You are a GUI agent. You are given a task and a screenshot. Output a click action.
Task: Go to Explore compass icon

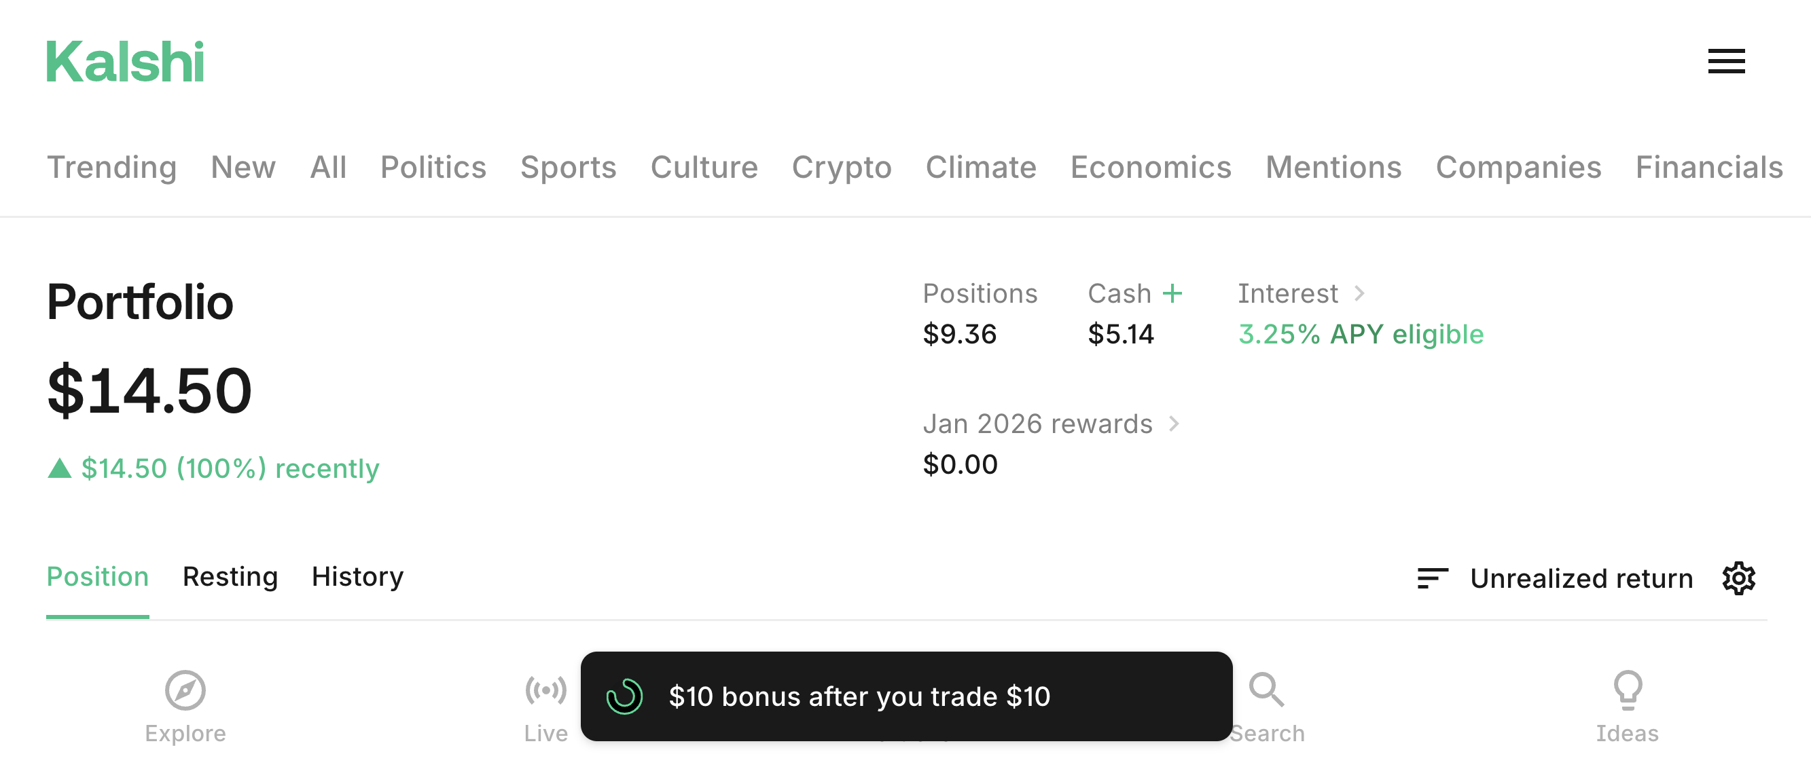[185, 690]
